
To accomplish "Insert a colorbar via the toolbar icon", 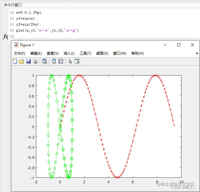I will click(54, 61).
